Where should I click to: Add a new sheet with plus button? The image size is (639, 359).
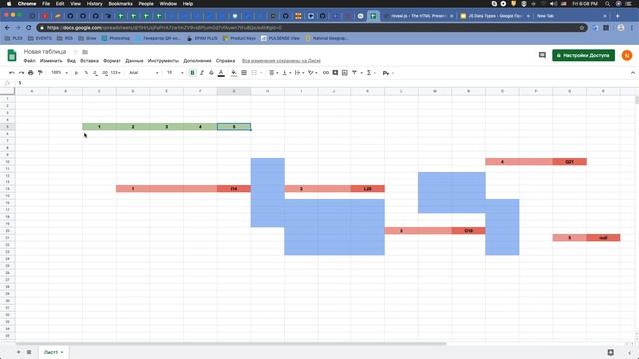click(x=18, y=352)
